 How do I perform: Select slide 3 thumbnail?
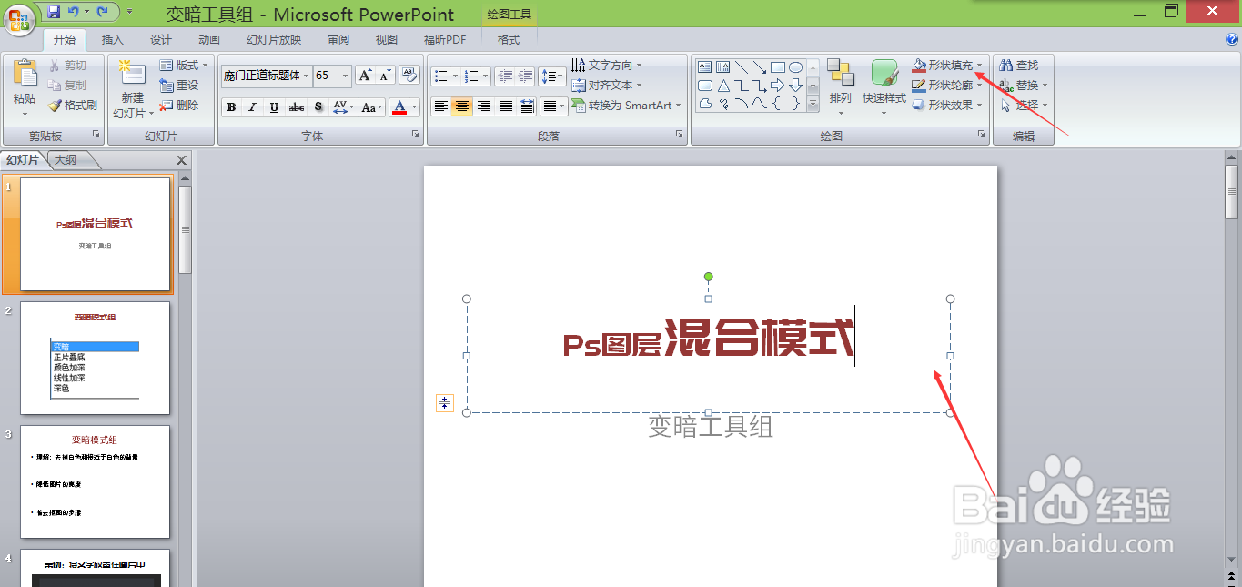95,481
